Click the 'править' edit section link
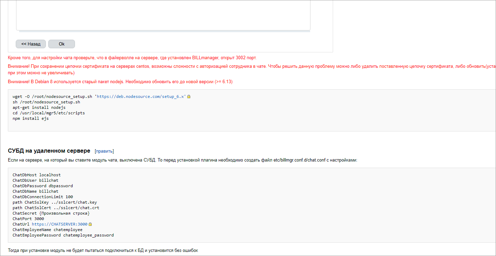The image size is (496, 256). click(x=104, y=151)
